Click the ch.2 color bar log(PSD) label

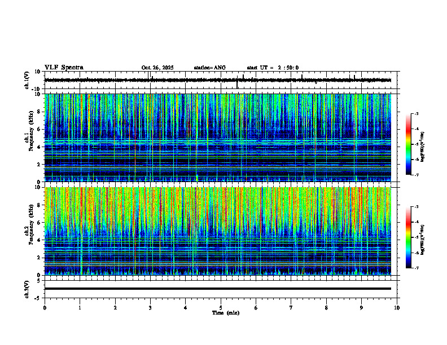[423, 240]
